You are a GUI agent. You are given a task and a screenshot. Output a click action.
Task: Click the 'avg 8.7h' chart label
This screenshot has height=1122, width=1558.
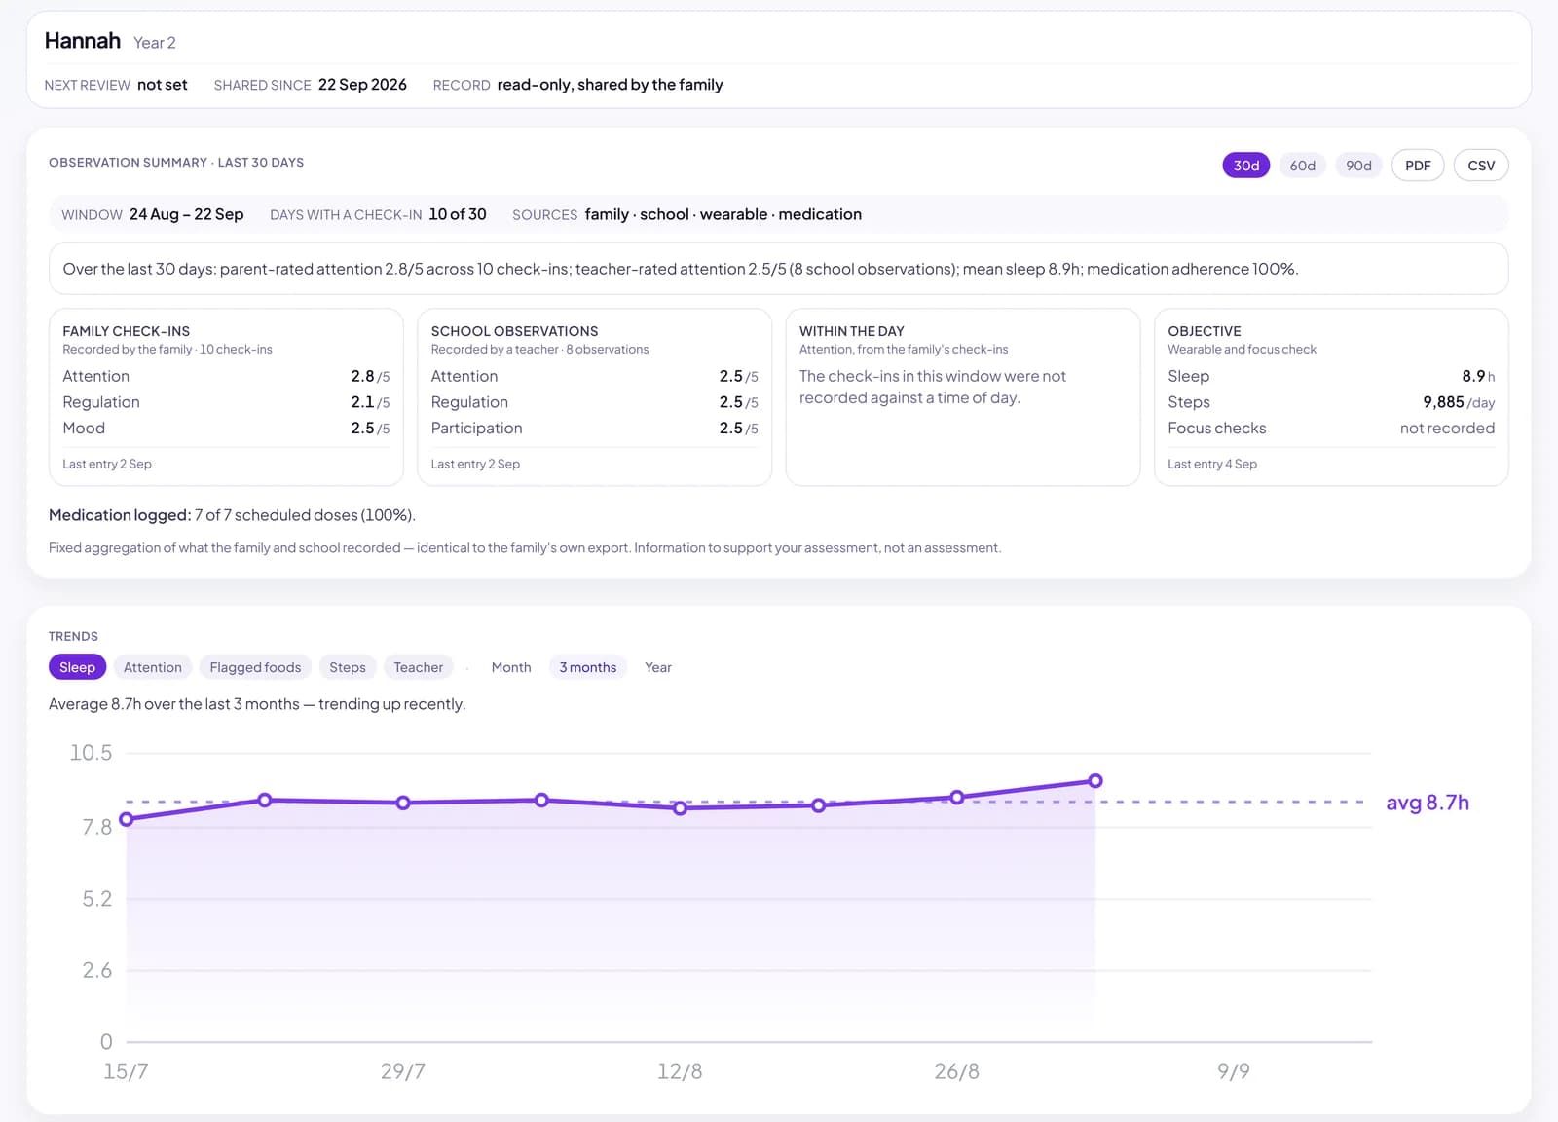(1428, 803)
